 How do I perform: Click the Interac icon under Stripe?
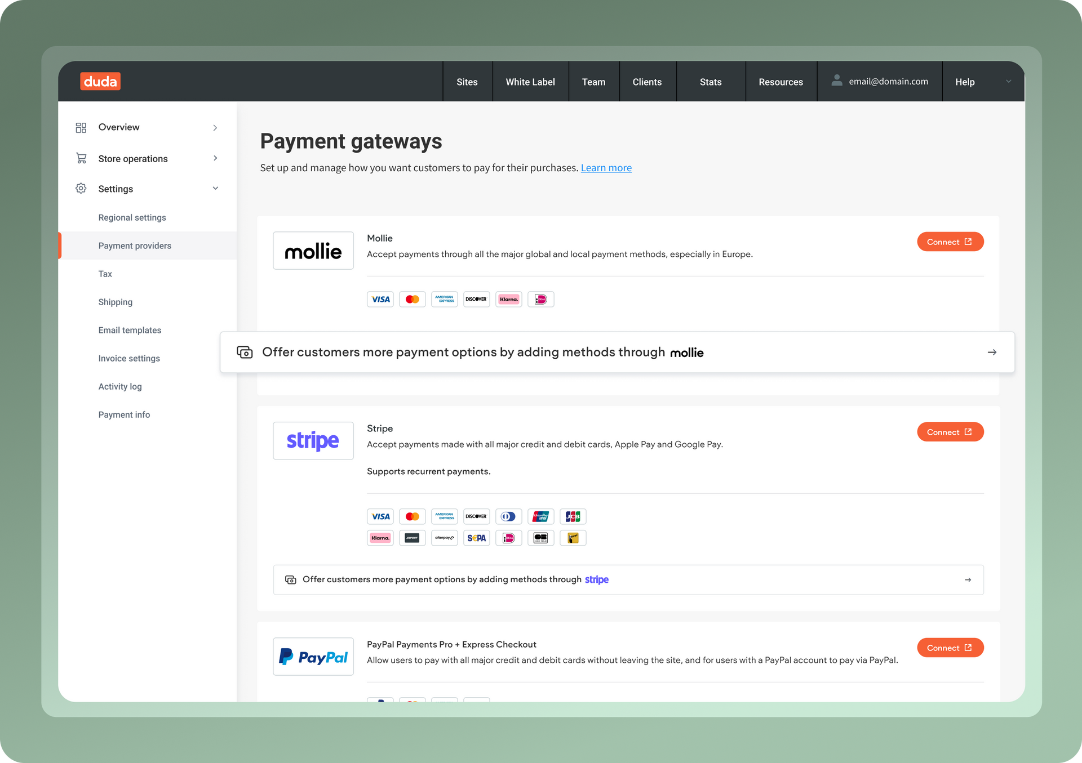pos(573,538)
